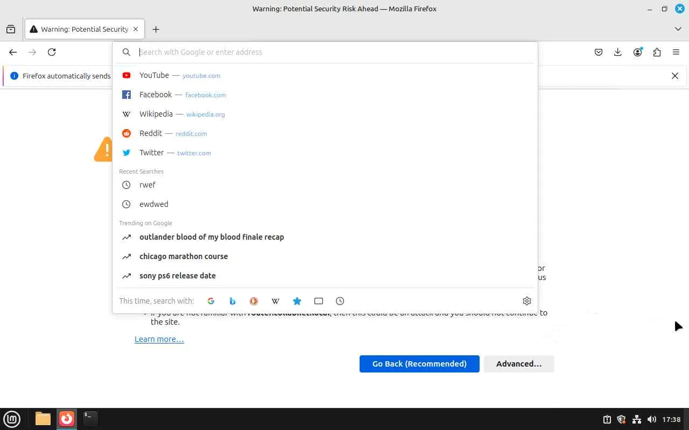689x430 pixels.
Task: Search Bookmarks using the star icon
Action: coord(297,301)
